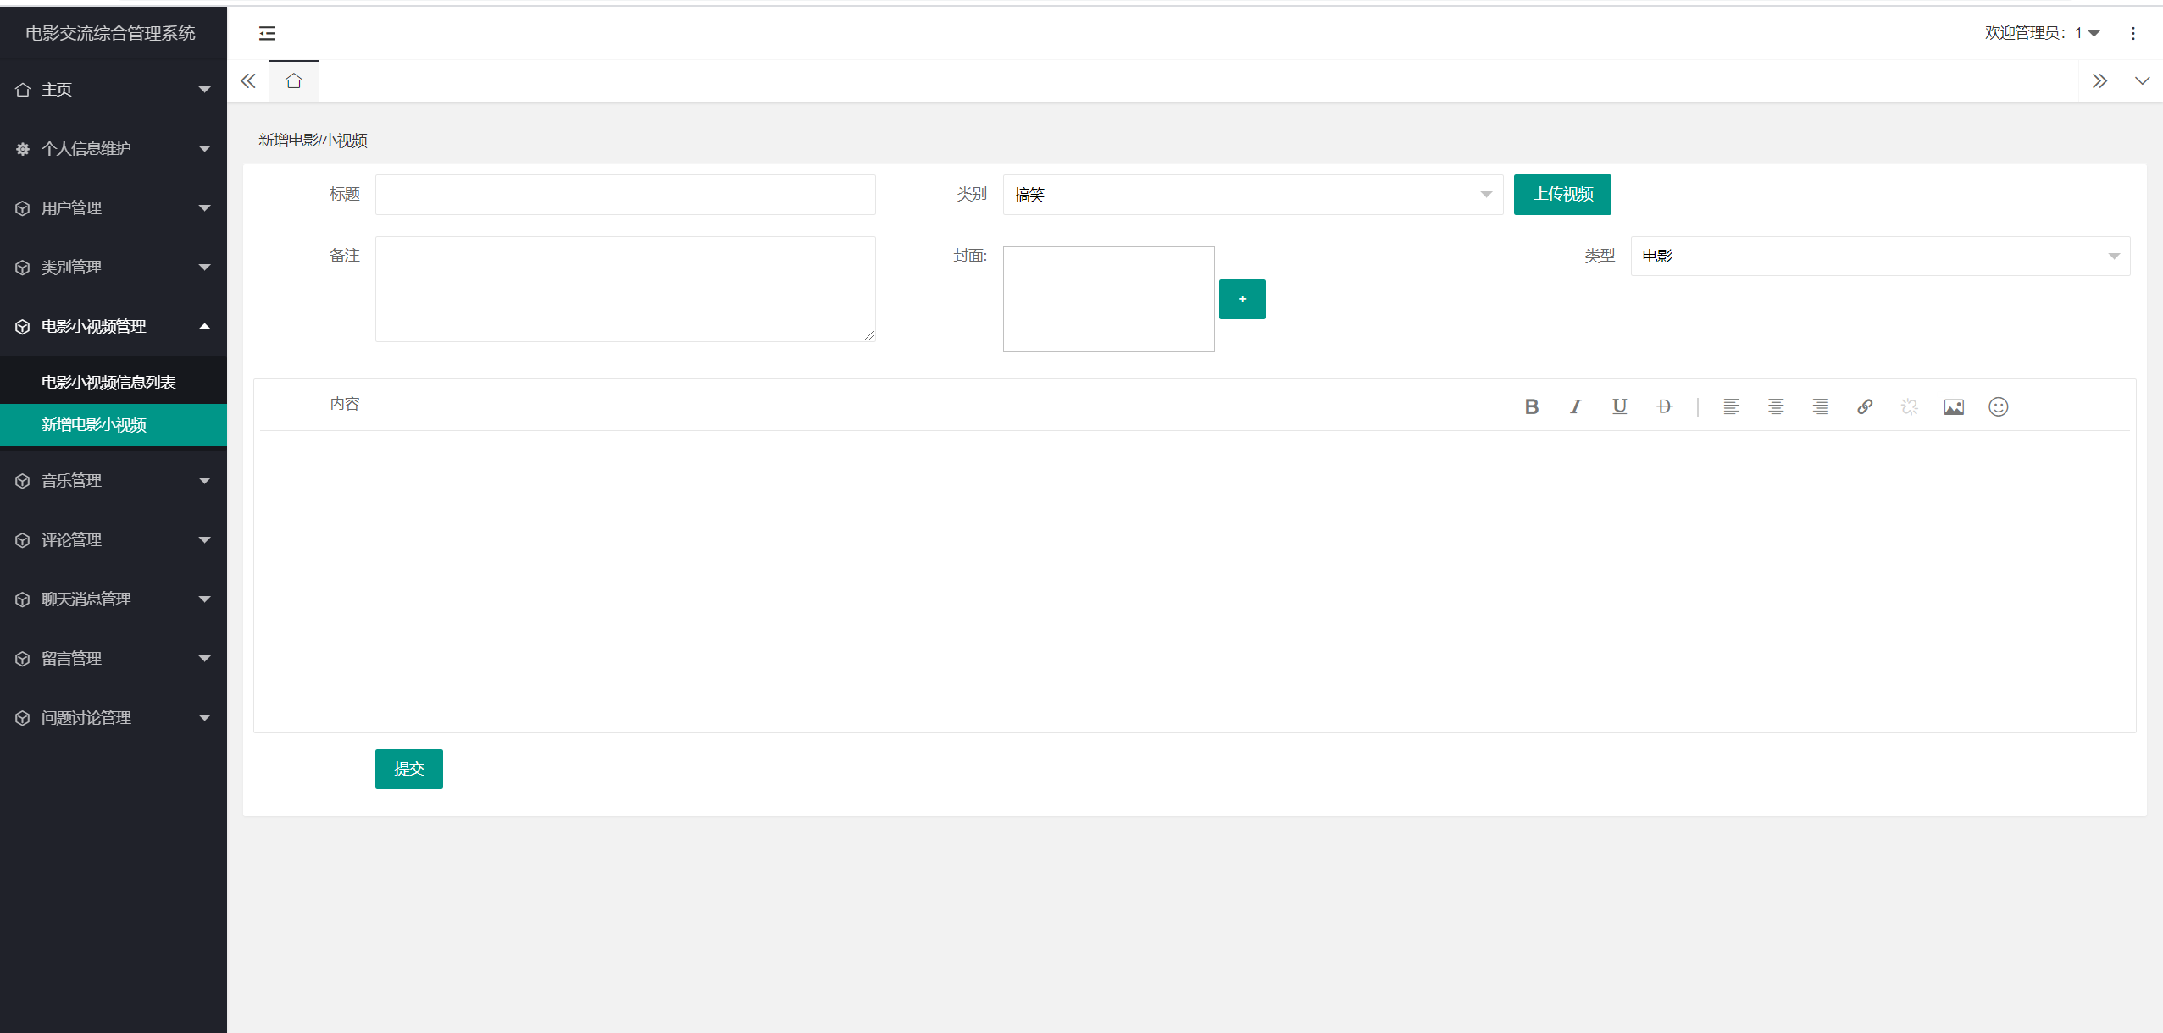Open the 类型 dropdown showing 电影

(x=1879, y=256)
